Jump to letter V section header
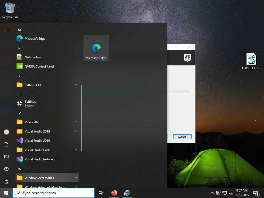The height and width of the screenshot is (198, 264). click(x=20, y=113)
